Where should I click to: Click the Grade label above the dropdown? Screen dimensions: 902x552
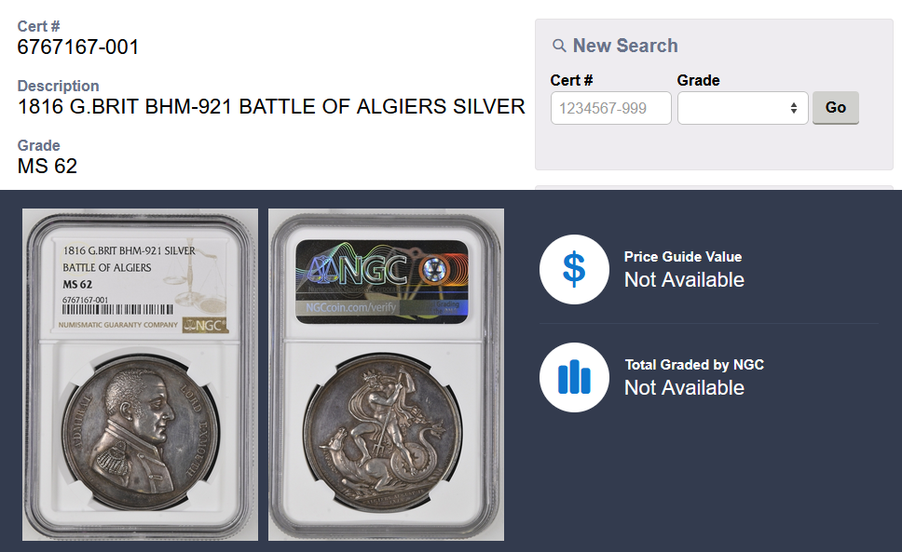(x=698, y=80)
